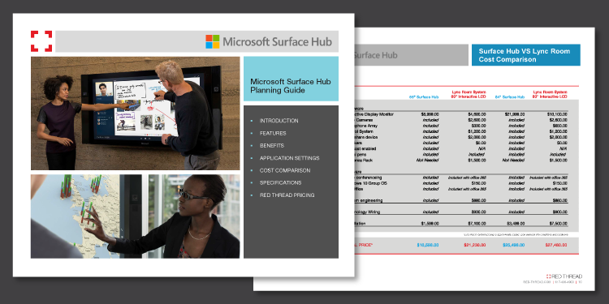This screenshot has height=304, width=609.
Task: Click the Technology Wiring row label
Action: (x=367, y=212)
